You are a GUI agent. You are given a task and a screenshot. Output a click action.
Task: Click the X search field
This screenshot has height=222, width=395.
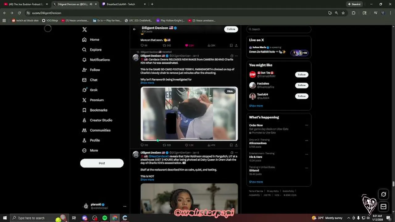[x=279, y=29]
